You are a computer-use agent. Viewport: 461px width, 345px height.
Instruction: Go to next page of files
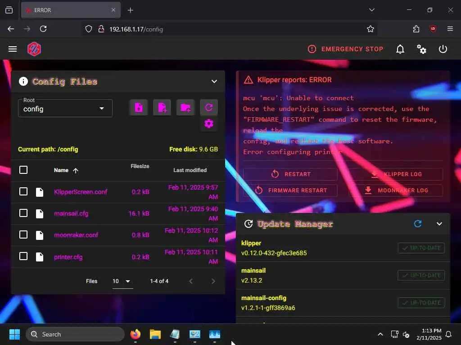213,281
